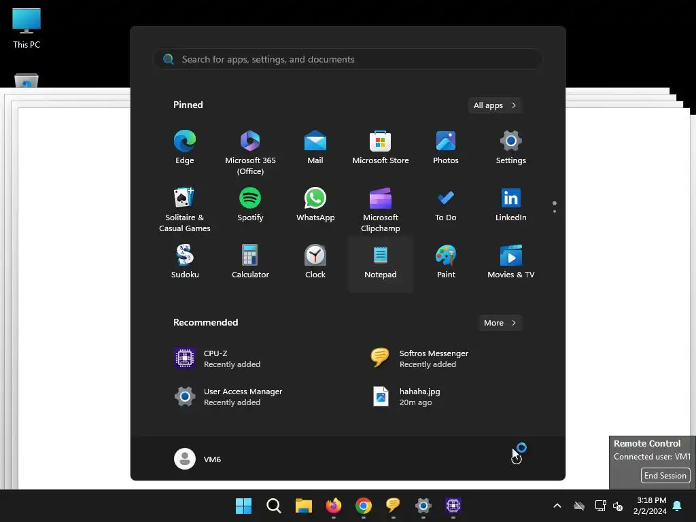Open the VM6 user account menu

[x=198, y=459]
